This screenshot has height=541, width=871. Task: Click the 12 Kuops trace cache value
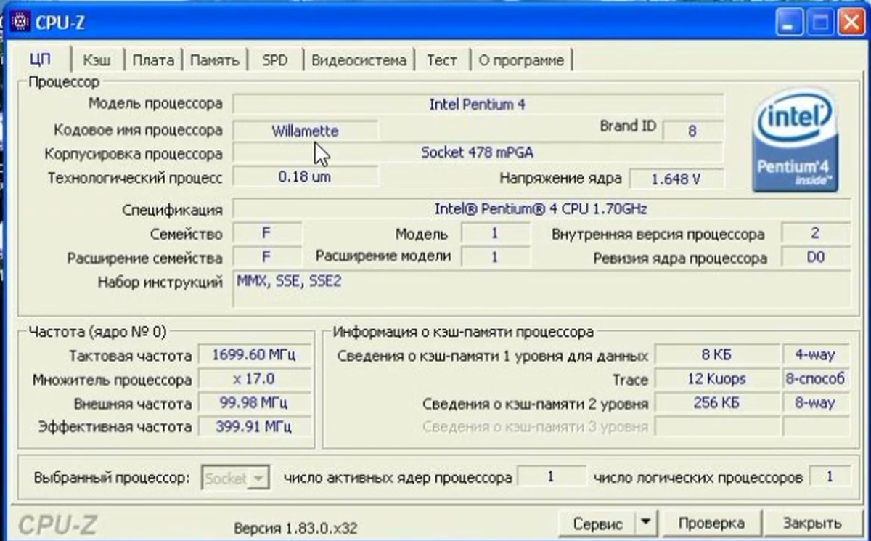tap(716, 378)
